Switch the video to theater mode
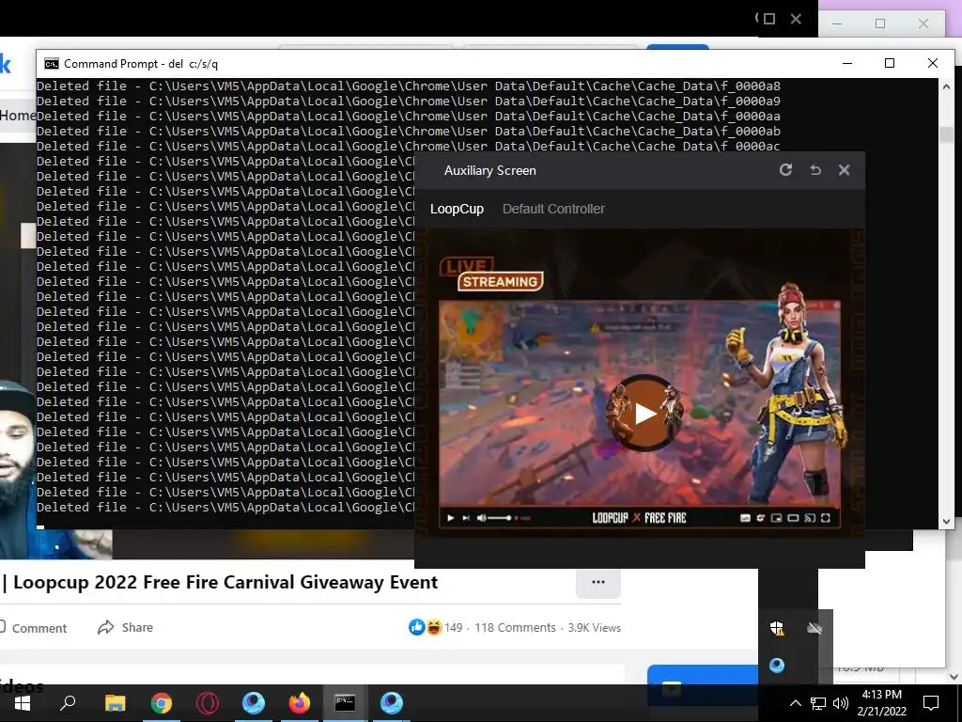 point(793,518)
